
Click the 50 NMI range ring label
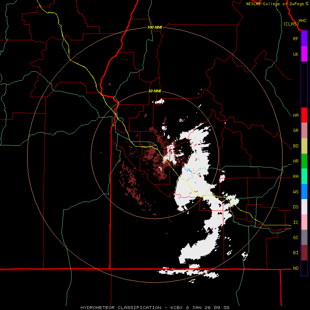(x=155, y=91)
